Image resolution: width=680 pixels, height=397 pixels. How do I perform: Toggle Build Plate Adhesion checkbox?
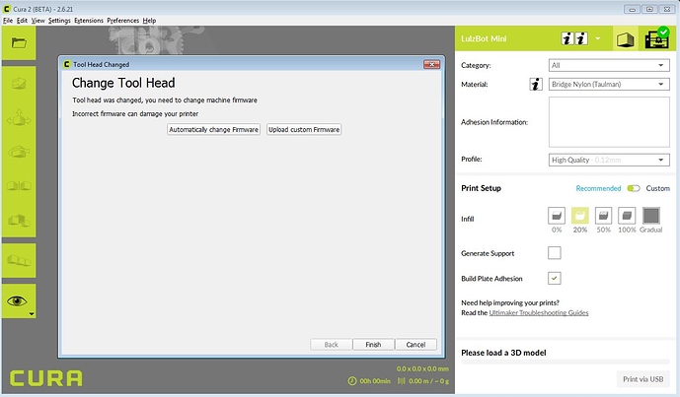pyautogui.click(x=555, y=278)
